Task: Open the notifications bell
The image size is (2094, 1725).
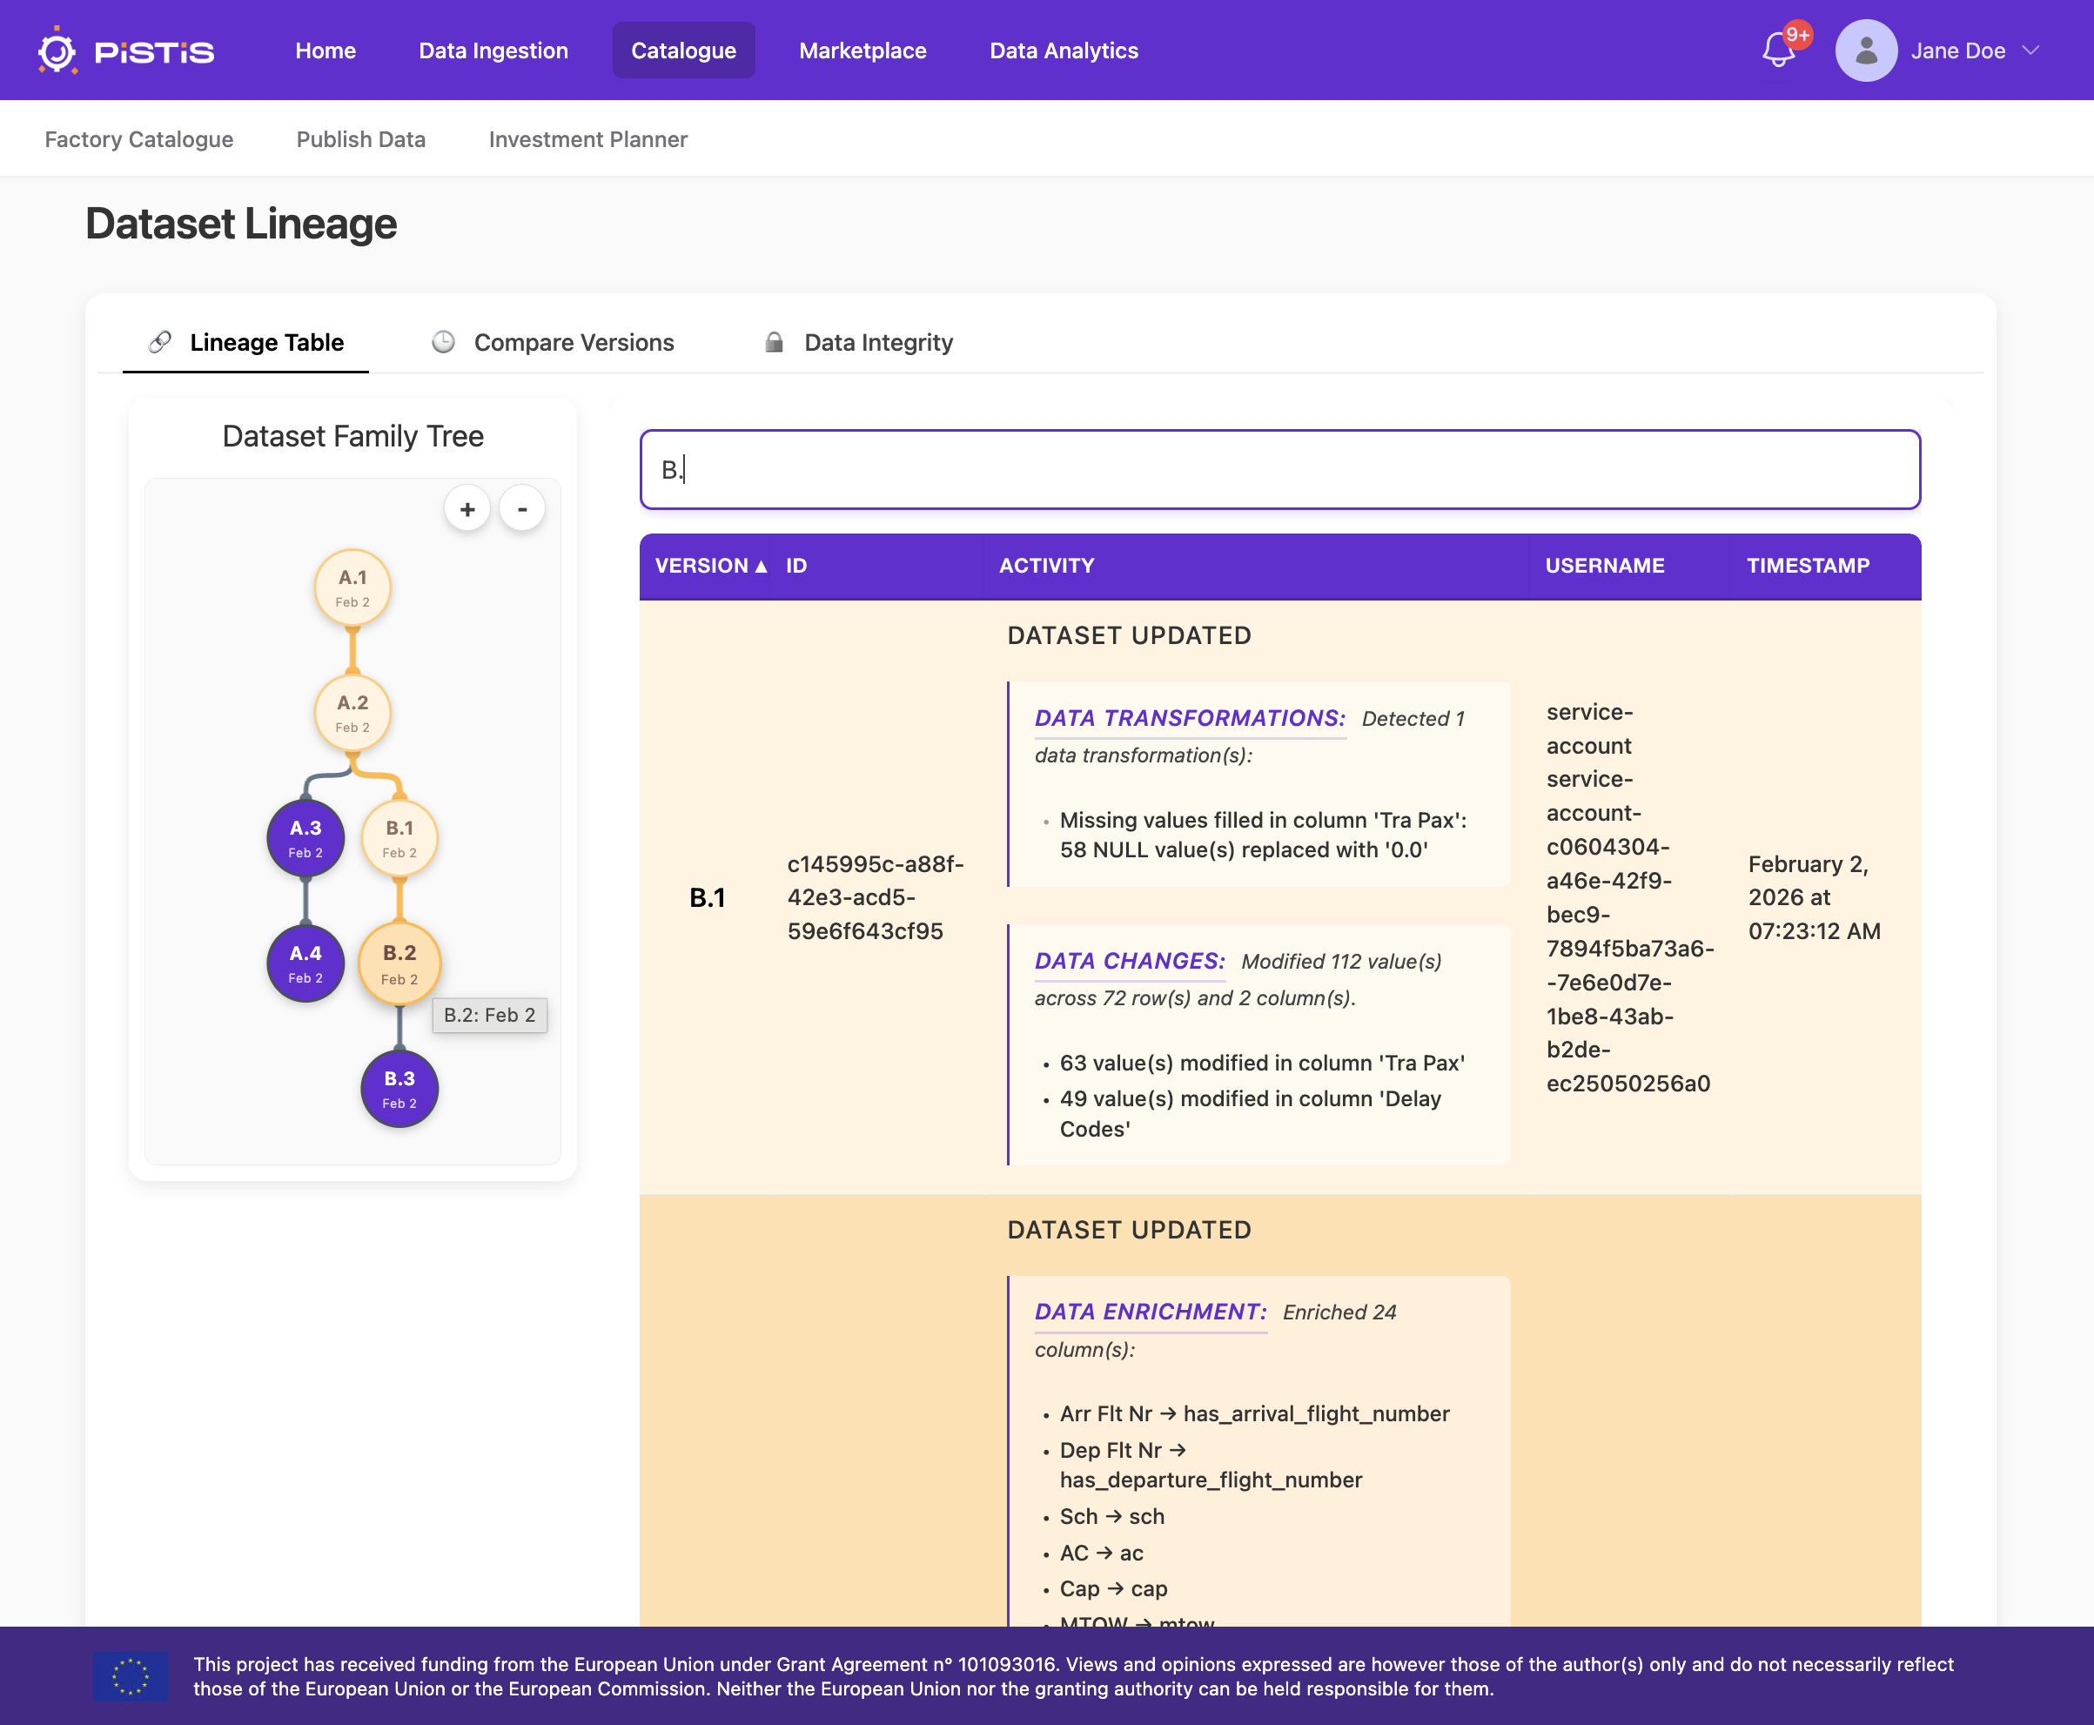Action: click(1778, 50)
